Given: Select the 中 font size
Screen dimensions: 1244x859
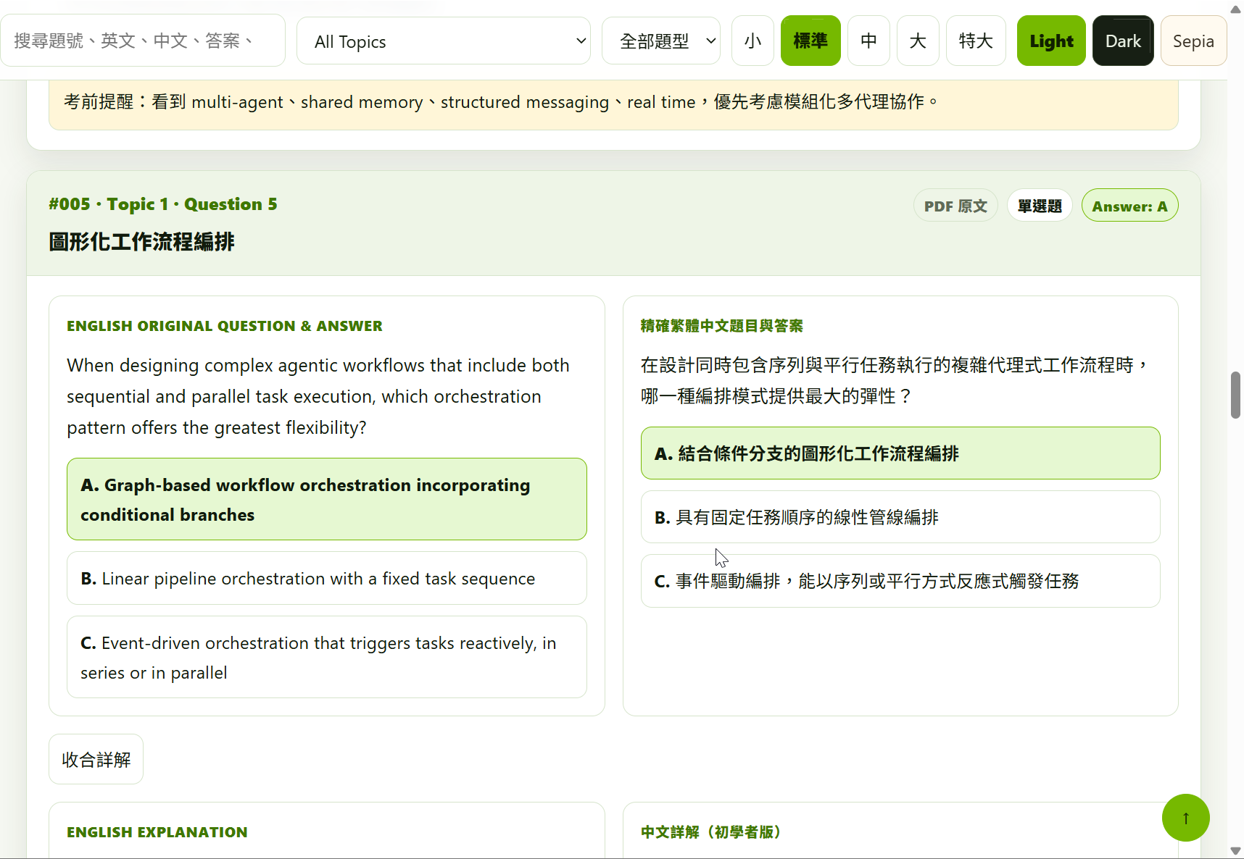Looking at the screenshot, I should [x=868, y=41].
